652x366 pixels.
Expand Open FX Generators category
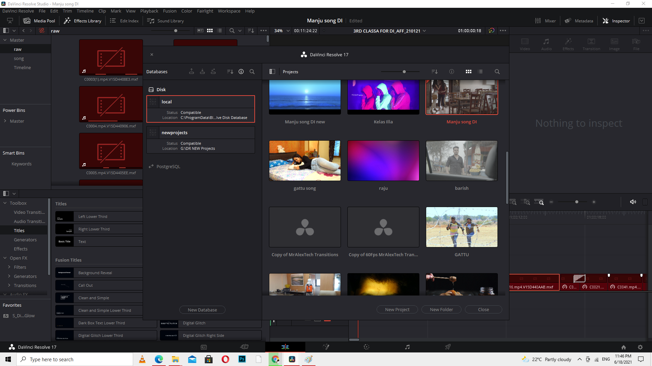(9, 276)
